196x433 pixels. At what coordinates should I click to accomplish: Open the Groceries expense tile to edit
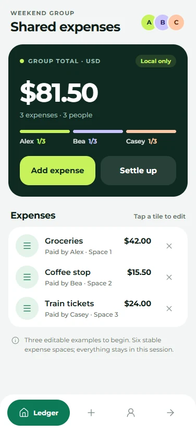point(98,246)
